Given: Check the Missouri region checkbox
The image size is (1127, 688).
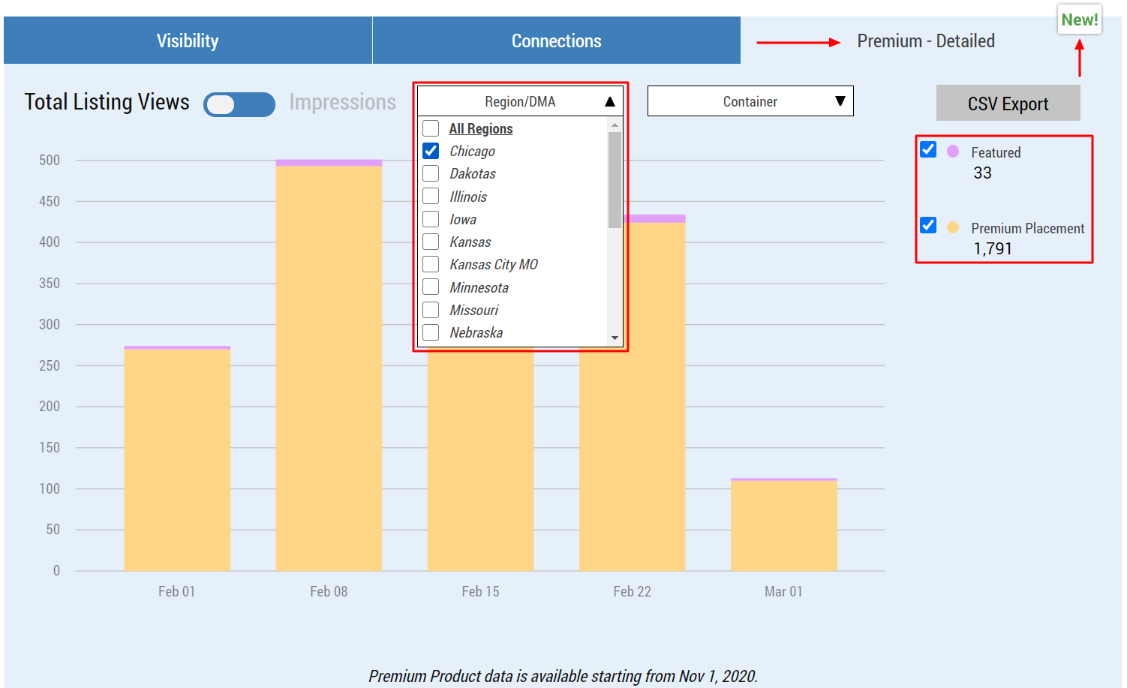Looking at the screenshot, I should 431,310.
